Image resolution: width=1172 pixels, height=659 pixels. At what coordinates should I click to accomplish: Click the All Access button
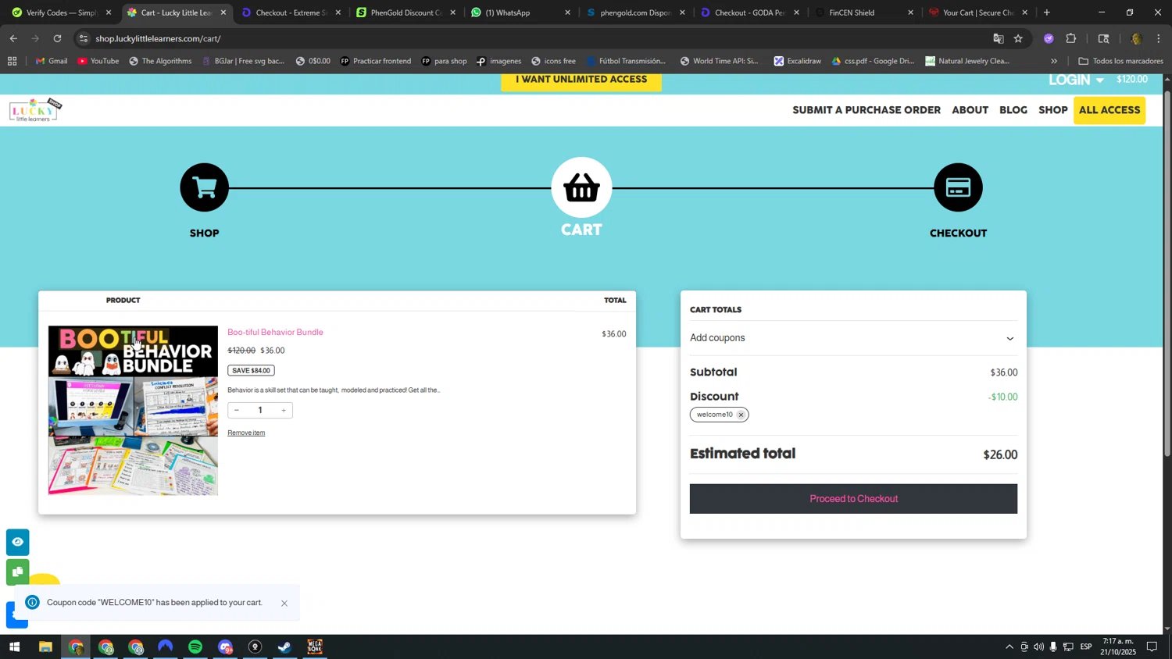click(1109, 110)
